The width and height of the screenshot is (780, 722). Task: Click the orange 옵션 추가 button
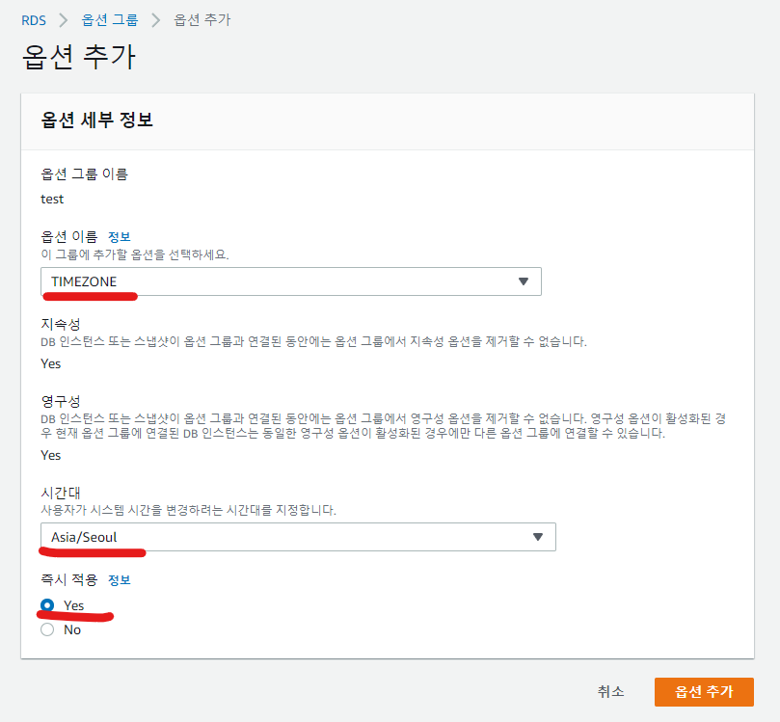(704, 692)
